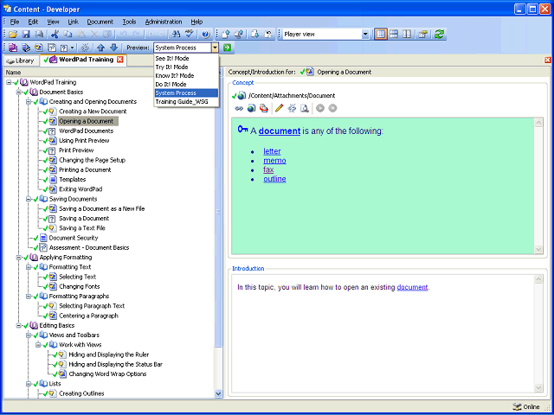Choose Try It! Mode from list
This screenshot has width=554, height=415.
(x=186, y=67)
